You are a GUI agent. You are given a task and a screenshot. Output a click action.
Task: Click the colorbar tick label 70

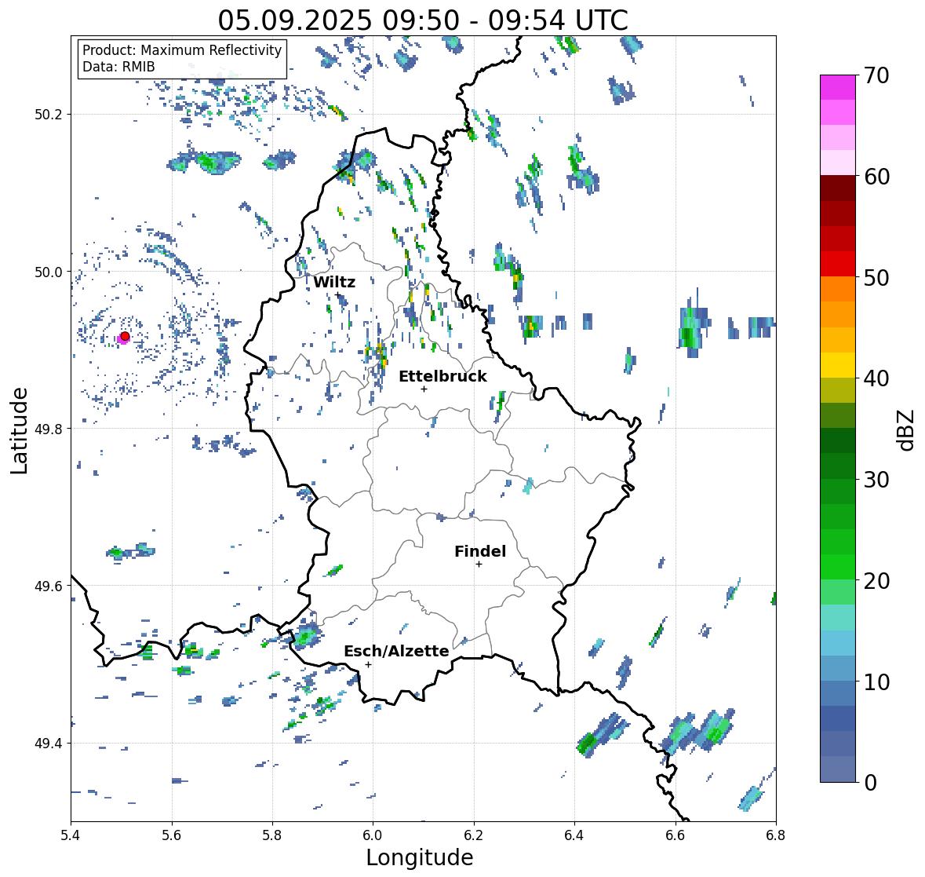tap(876, 75)
